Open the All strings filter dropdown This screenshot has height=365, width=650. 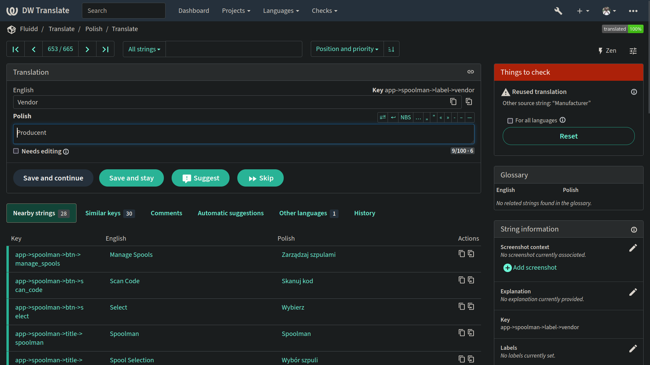coord(144,49)
